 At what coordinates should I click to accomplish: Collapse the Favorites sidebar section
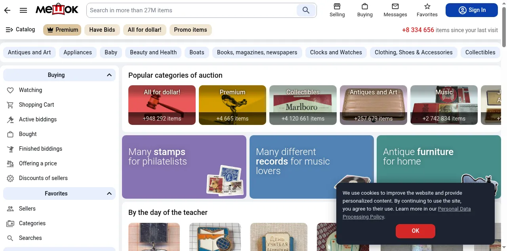109,194
